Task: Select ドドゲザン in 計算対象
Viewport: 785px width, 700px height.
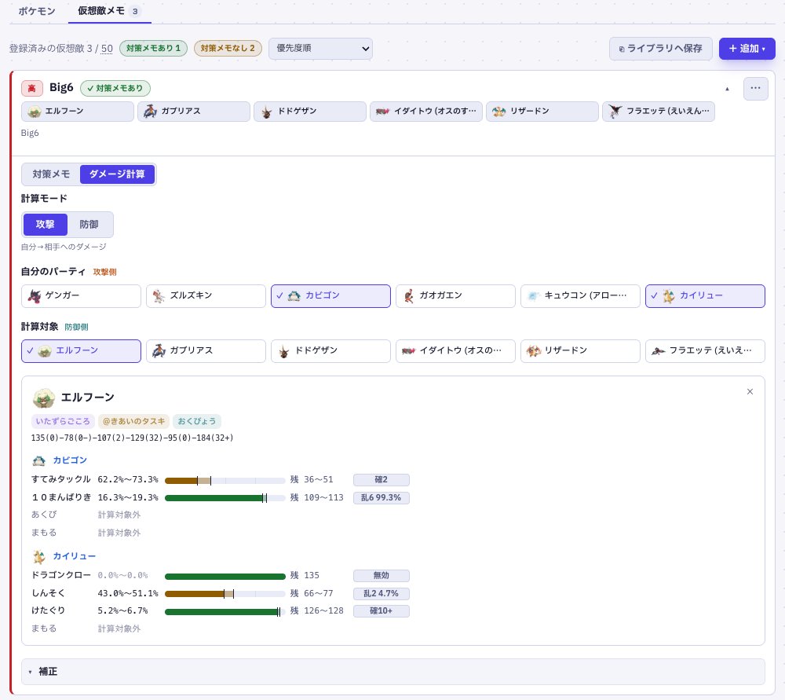Action: (330, 351)
